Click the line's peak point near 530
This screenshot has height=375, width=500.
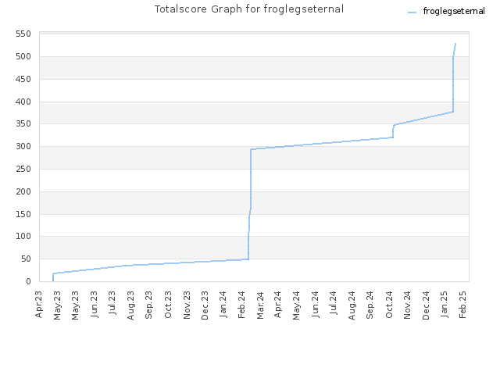tap(455, 44)
